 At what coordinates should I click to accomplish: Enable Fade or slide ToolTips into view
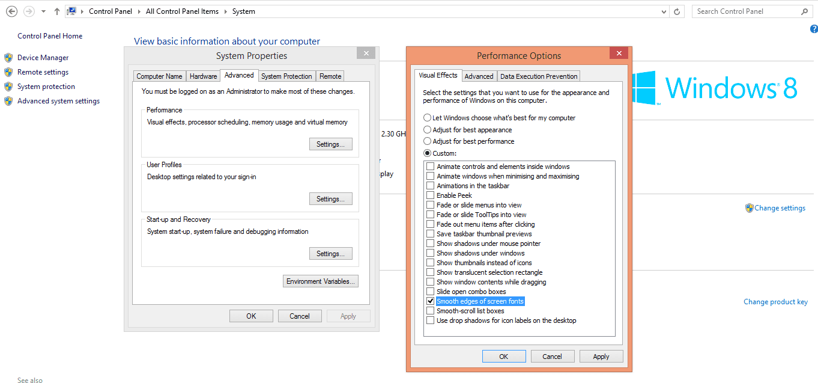pyautogui.click(x=430, y=215)
